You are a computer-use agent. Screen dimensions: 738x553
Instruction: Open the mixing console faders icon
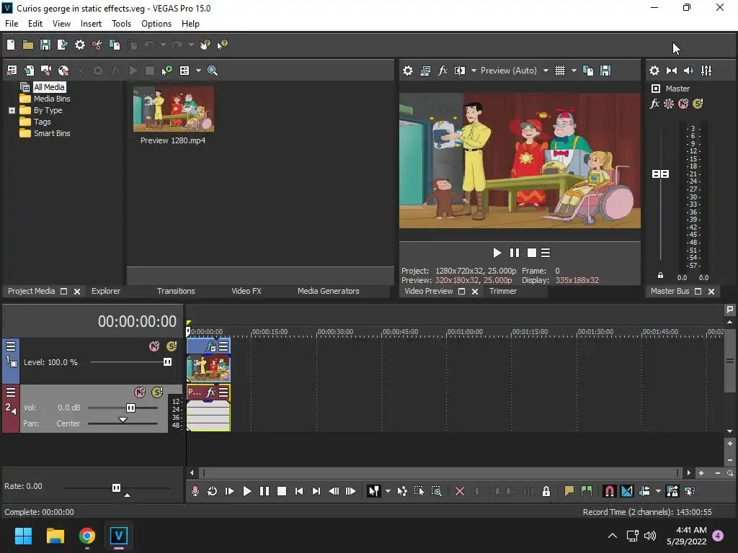[x=706, y=71]
